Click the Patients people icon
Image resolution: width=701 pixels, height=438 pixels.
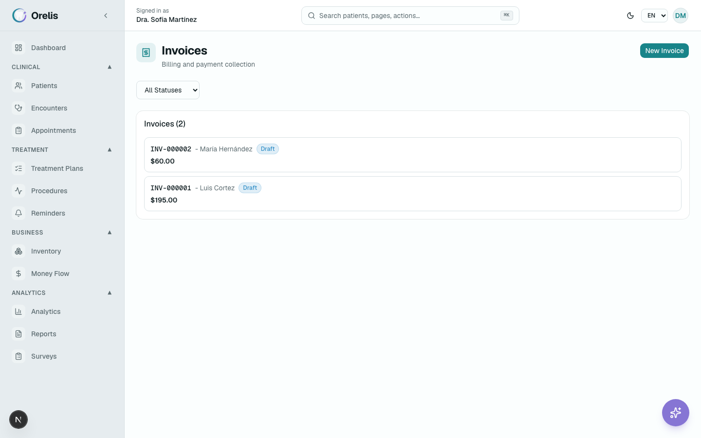pos(18,86)
